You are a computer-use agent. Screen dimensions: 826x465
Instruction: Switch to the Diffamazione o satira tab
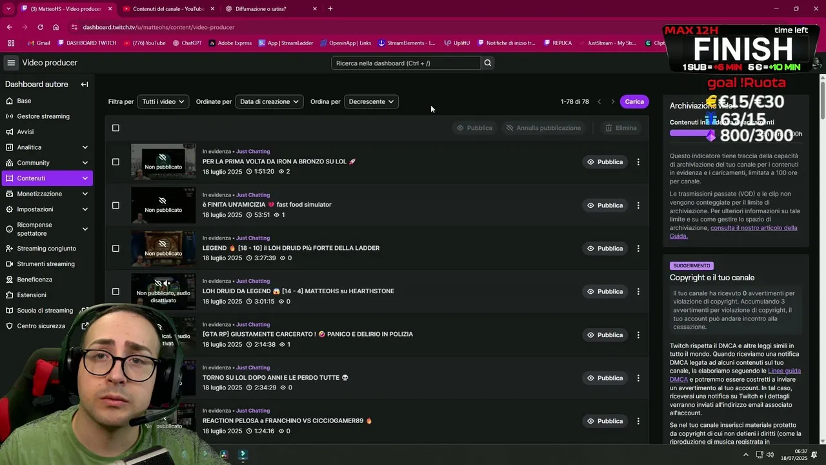click(x=270, y=9)
